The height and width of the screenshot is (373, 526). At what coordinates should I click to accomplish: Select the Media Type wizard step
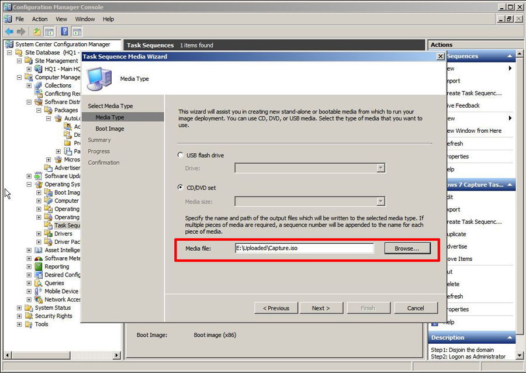110,117
